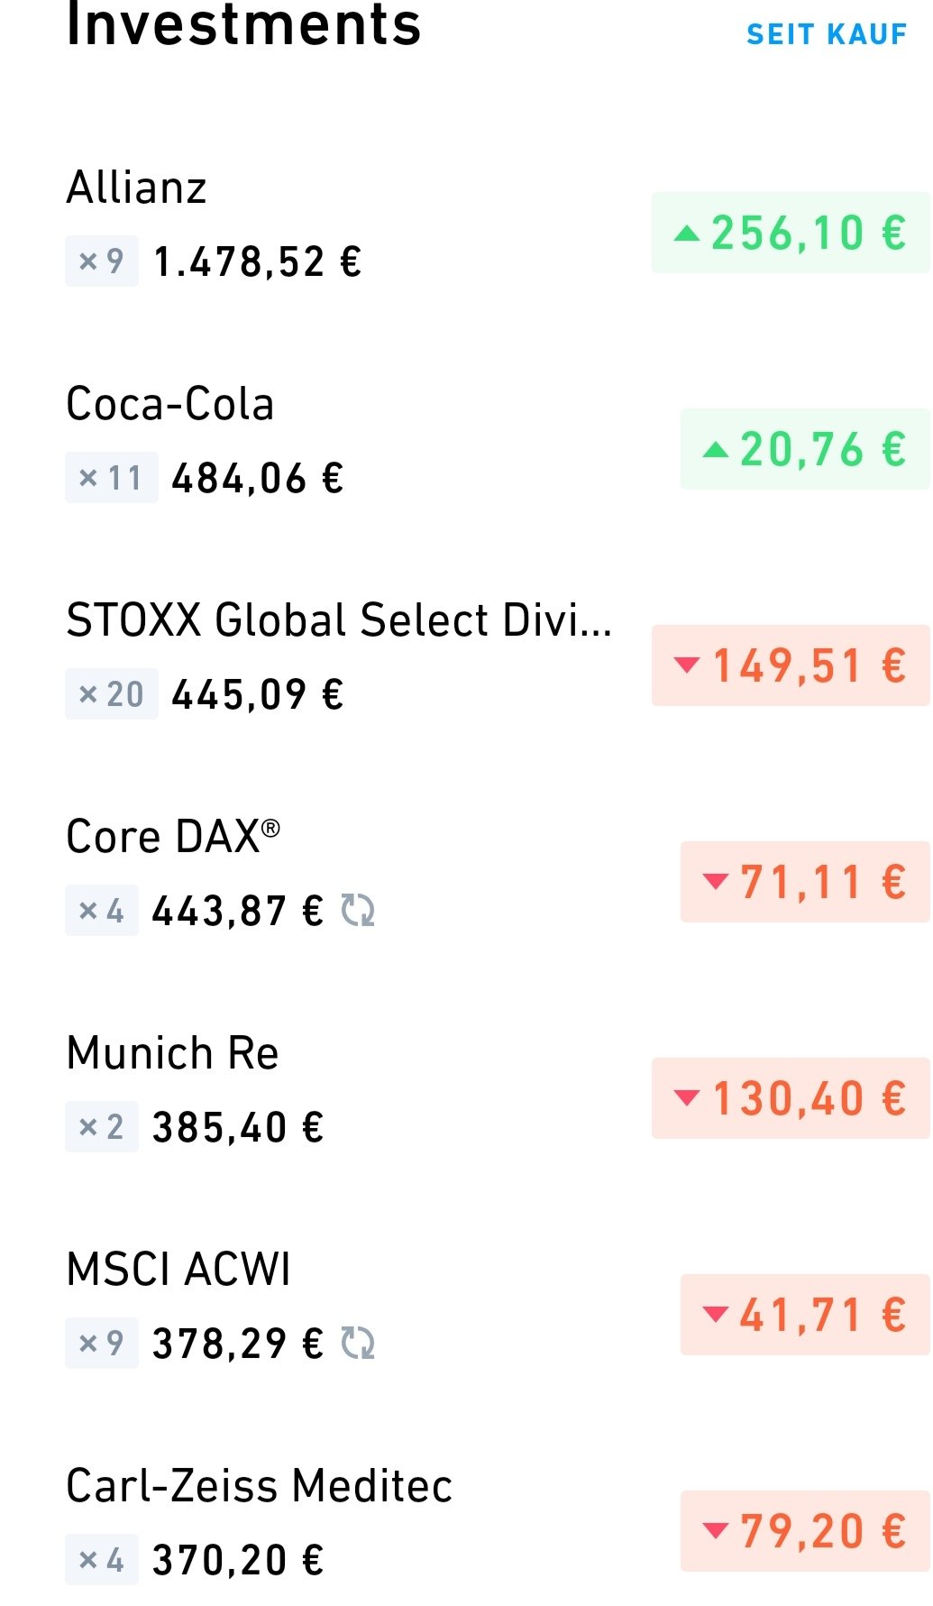
Task: Tap Carl-Zeiss Meditec loss badge 79,20 €
Action: (x=804, y=1531)
